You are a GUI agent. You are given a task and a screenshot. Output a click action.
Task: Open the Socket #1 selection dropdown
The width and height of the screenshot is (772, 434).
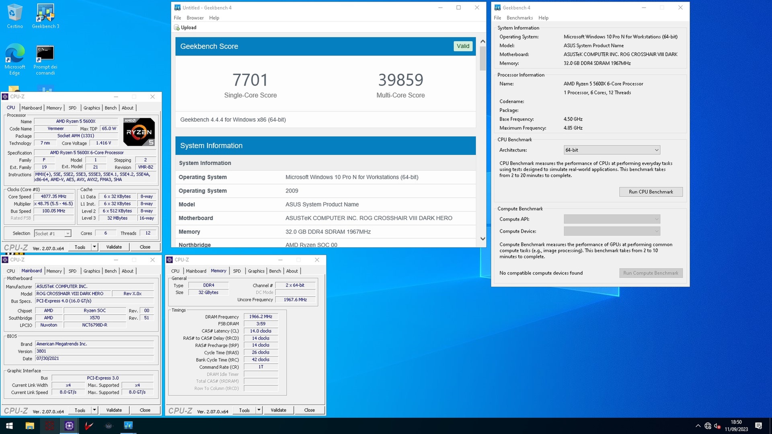pyautogui.click(x=53, y=233)
